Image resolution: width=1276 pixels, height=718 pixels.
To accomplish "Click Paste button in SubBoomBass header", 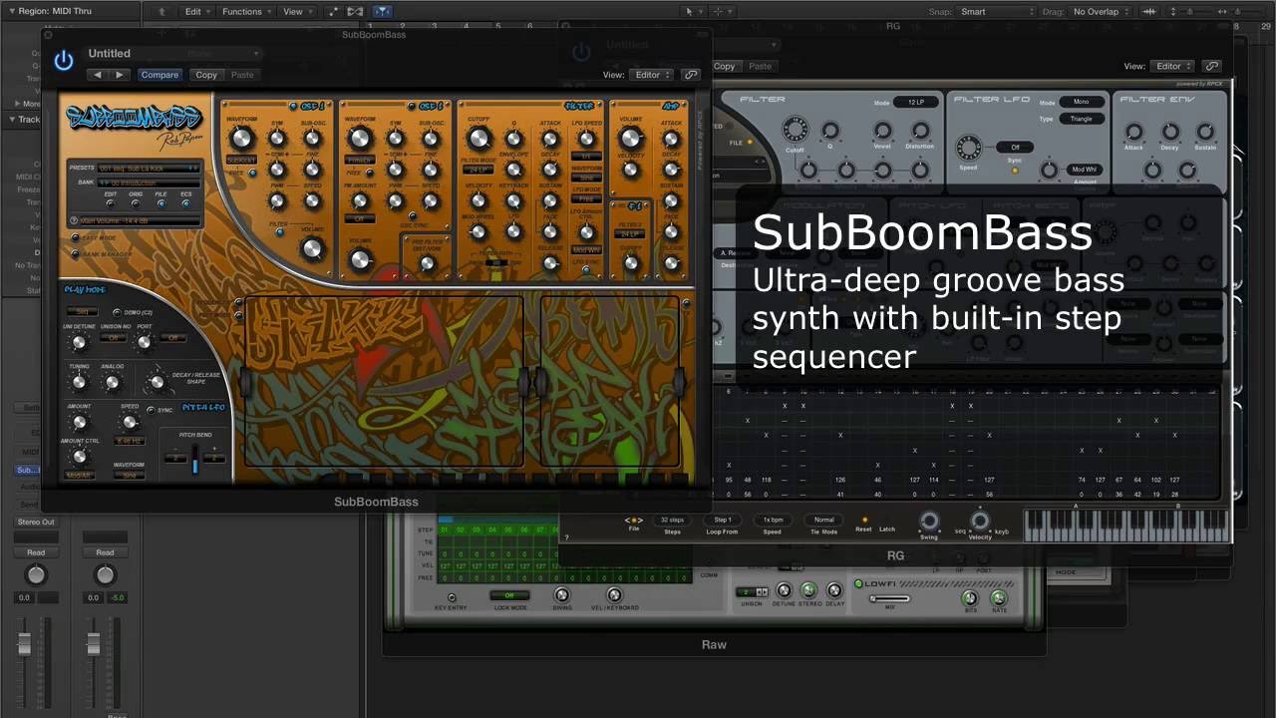I will (242, 75).
